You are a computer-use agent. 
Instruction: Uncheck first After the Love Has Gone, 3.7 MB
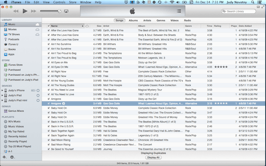click(49, 30)
